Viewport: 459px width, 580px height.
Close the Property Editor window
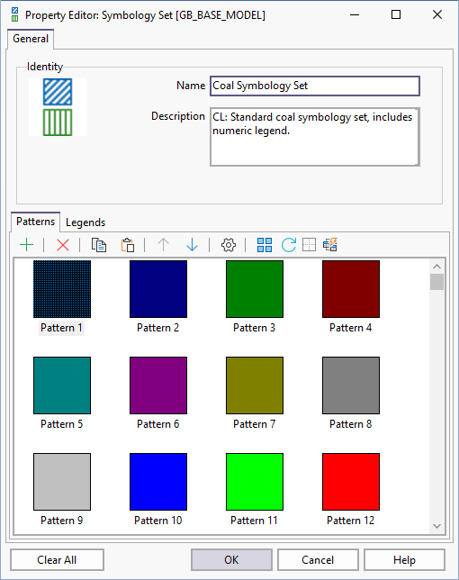[x=437, y=14]
